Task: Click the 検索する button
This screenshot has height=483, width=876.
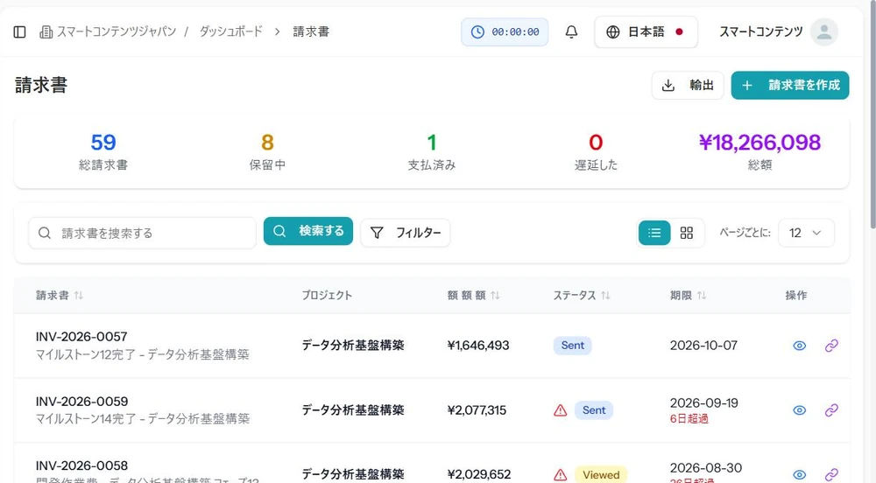Action: (x=307, y=231)
